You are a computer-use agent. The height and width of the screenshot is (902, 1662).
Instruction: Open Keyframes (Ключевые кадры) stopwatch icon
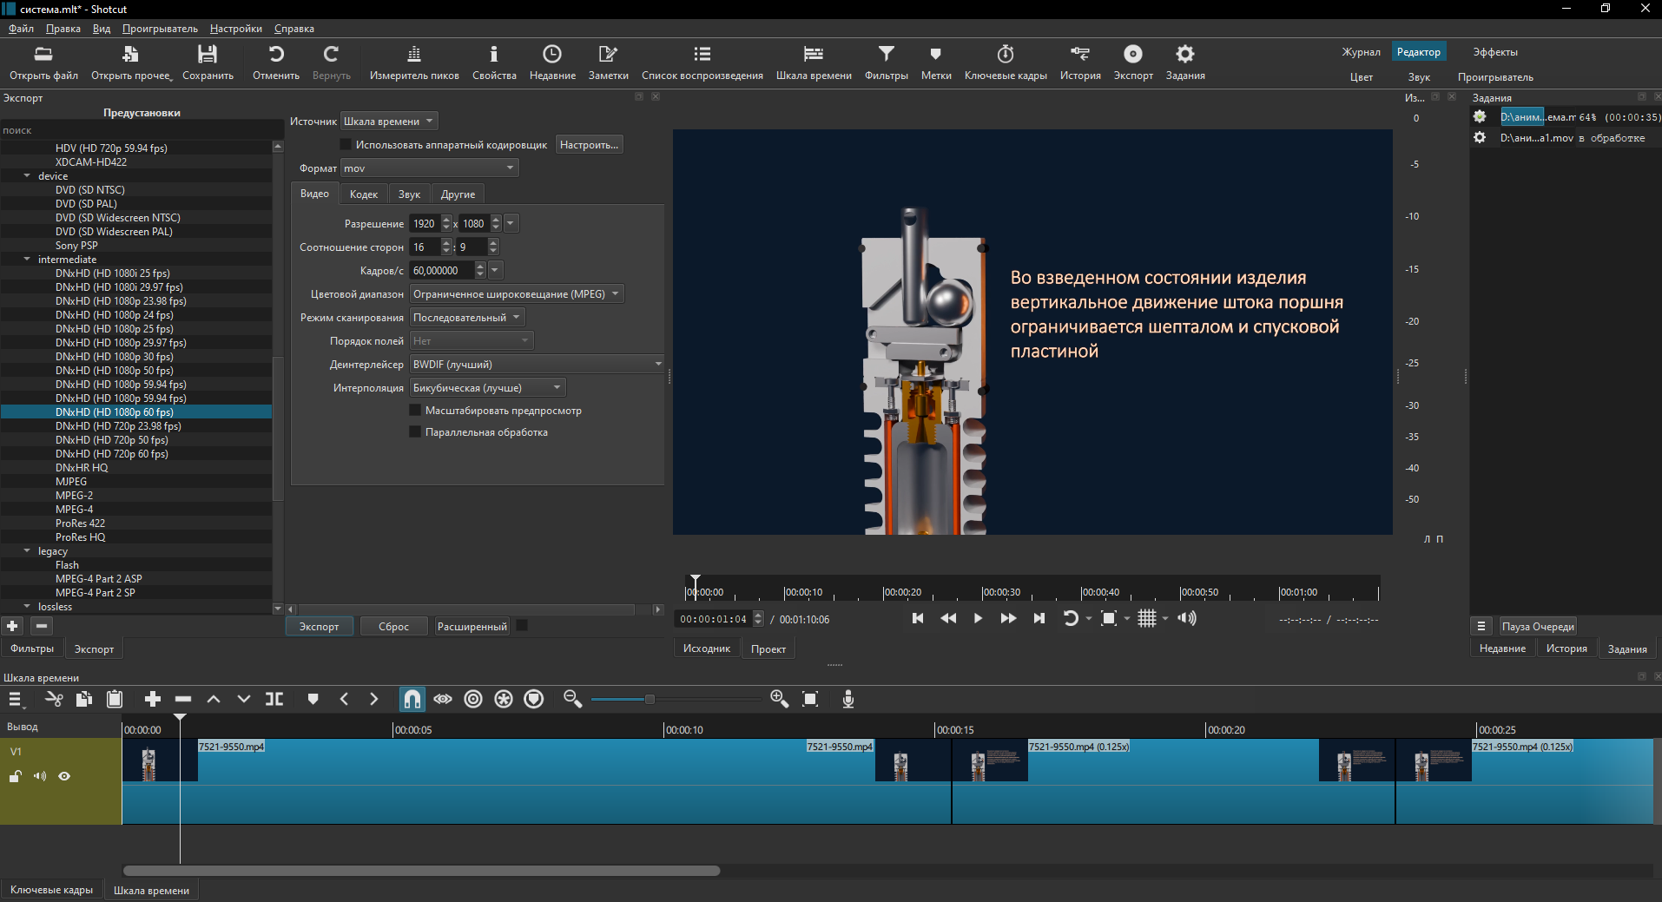[1005, 55]
